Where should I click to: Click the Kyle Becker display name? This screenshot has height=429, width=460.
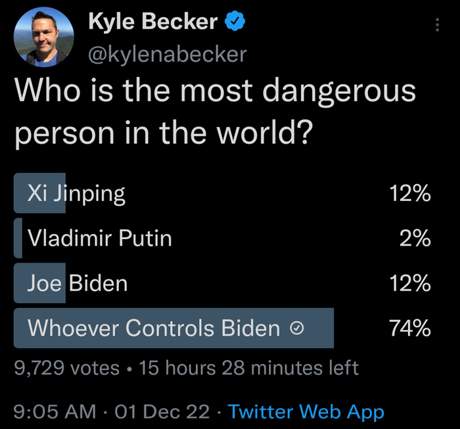(152, 22)
